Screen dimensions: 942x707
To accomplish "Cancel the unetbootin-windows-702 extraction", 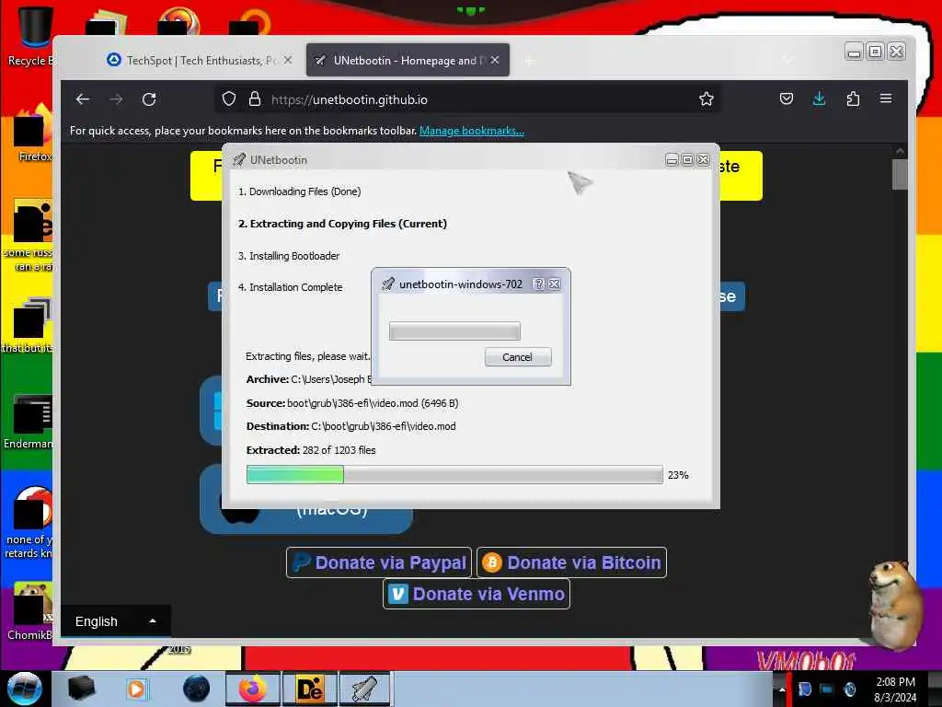I will pyautogui.click(x=518, y=357).
